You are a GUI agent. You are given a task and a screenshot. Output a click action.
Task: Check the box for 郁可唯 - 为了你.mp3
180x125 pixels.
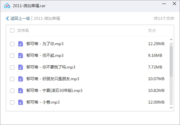pyautogui.click(x=12, y=44)
